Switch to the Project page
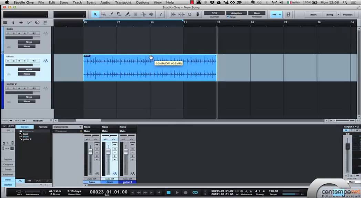This screenshot has width=361, height=198. point(348,14)
